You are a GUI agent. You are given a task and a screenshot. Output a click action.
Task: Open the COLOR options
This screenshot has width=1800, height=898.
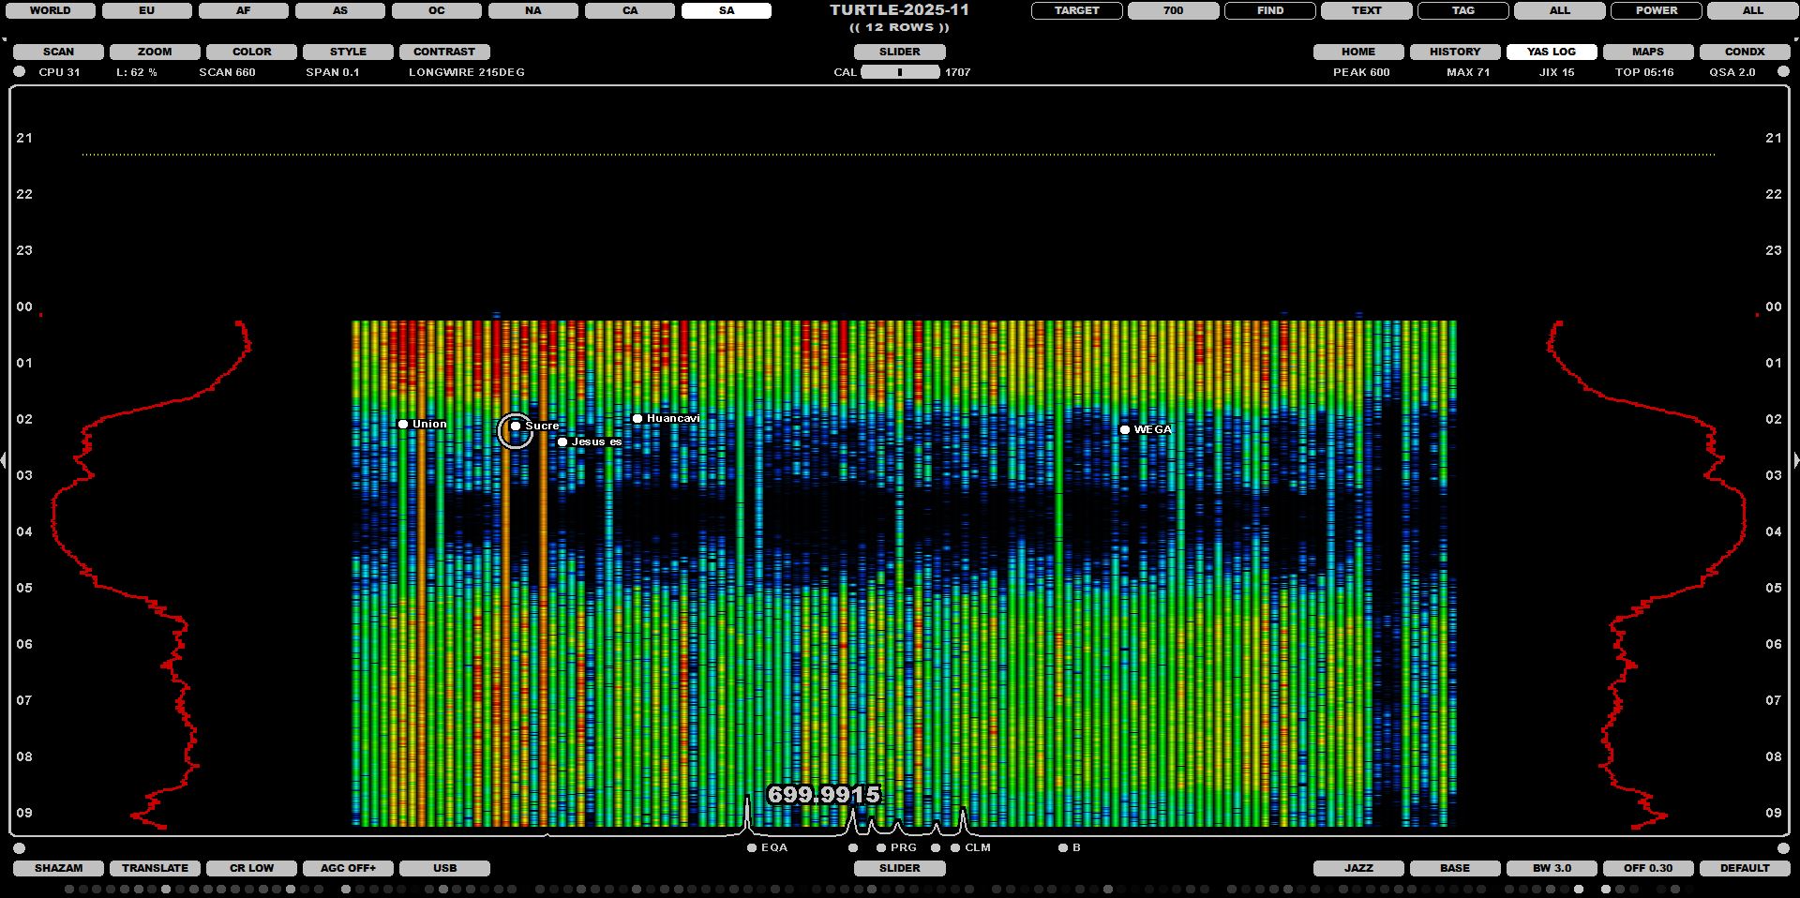pyautogui.click(x=251, y=52)
